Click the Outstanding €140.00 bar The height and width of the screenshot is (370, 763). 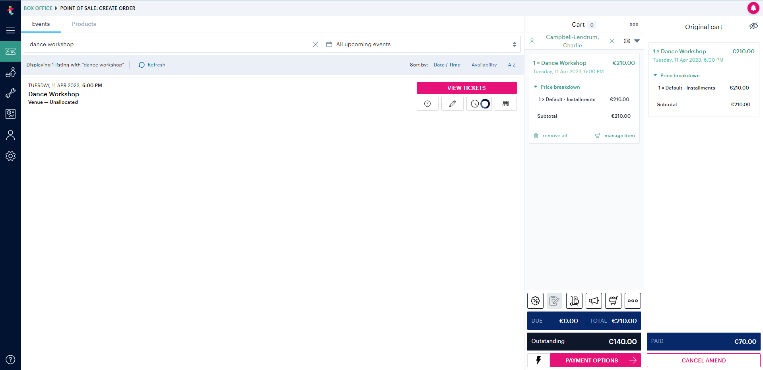(584, 341)
